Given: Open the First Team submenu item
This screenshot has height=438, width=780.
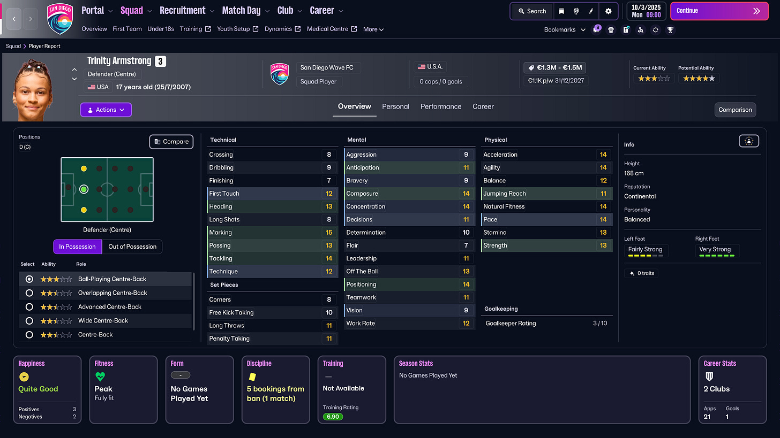Looking at the screenshot, I should (127, 29).
